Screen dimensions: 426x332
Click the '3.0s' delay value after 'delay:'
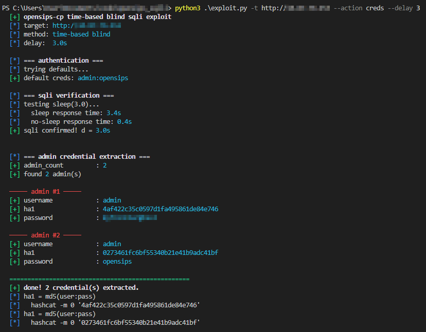click(60, 43)
